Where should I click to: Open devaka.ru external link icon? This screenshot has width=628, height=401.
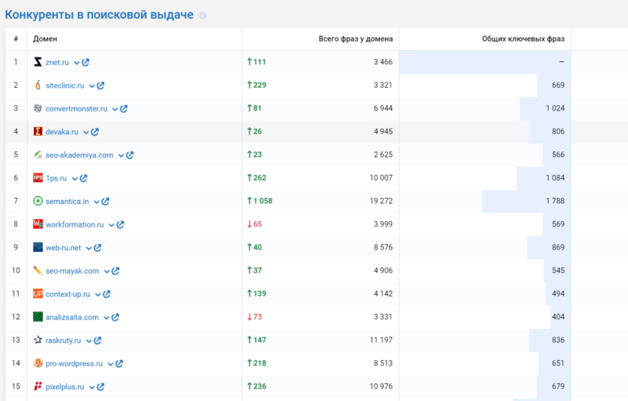coord(95,132)
